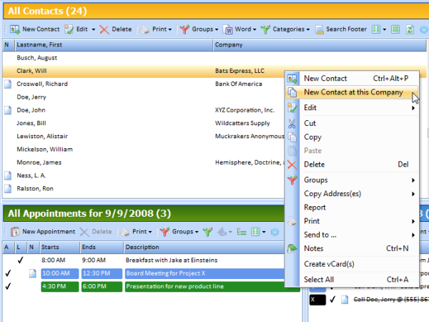This screenshot has width=429, height=322.
Task: Select the Monroe, James contact row
Action: click(x=144, y=162)
